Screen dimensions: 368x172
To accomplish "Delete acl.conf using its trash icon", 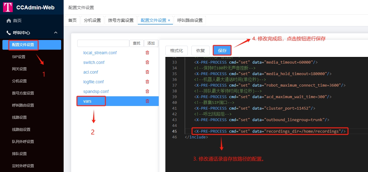I will point(148,72).
